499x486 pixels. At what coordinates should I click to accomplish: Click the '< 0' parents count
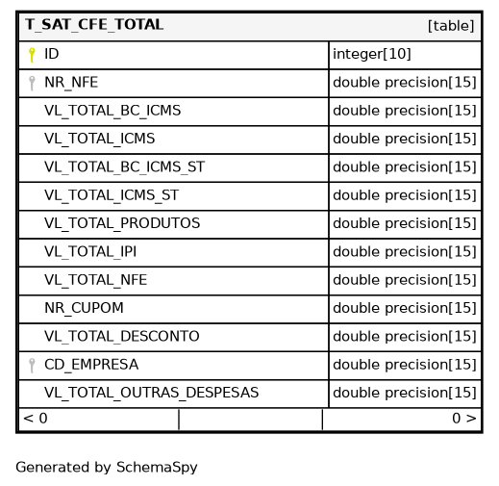click(x=36, y=419)
